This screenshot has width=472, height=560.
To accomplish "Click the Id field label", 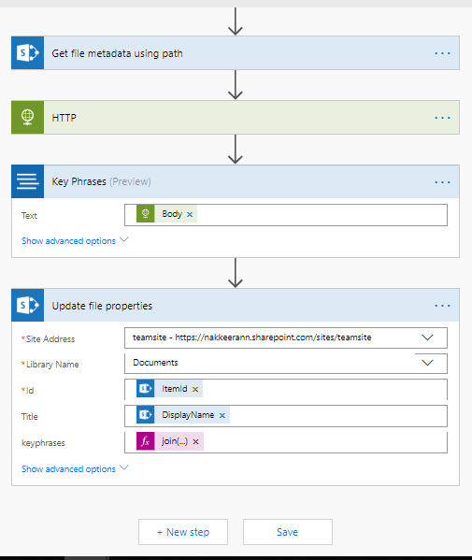I will (30, 391).
